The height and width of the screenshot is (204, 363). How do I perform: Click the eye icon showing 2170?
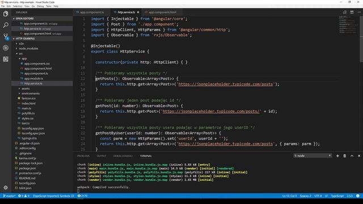82,196
